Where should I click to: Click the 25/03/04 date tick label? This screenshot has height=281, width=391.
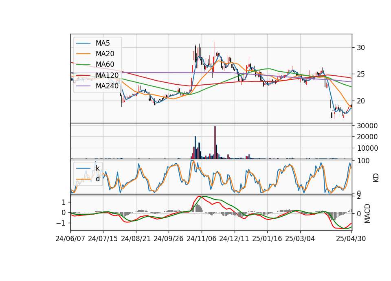(x=300, y=239)
